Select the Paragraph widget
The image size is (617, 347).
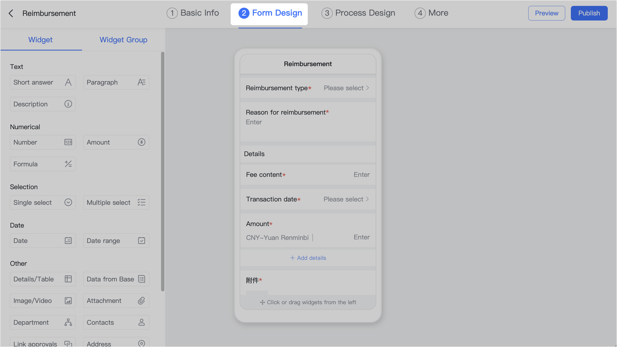pos(116,82)
